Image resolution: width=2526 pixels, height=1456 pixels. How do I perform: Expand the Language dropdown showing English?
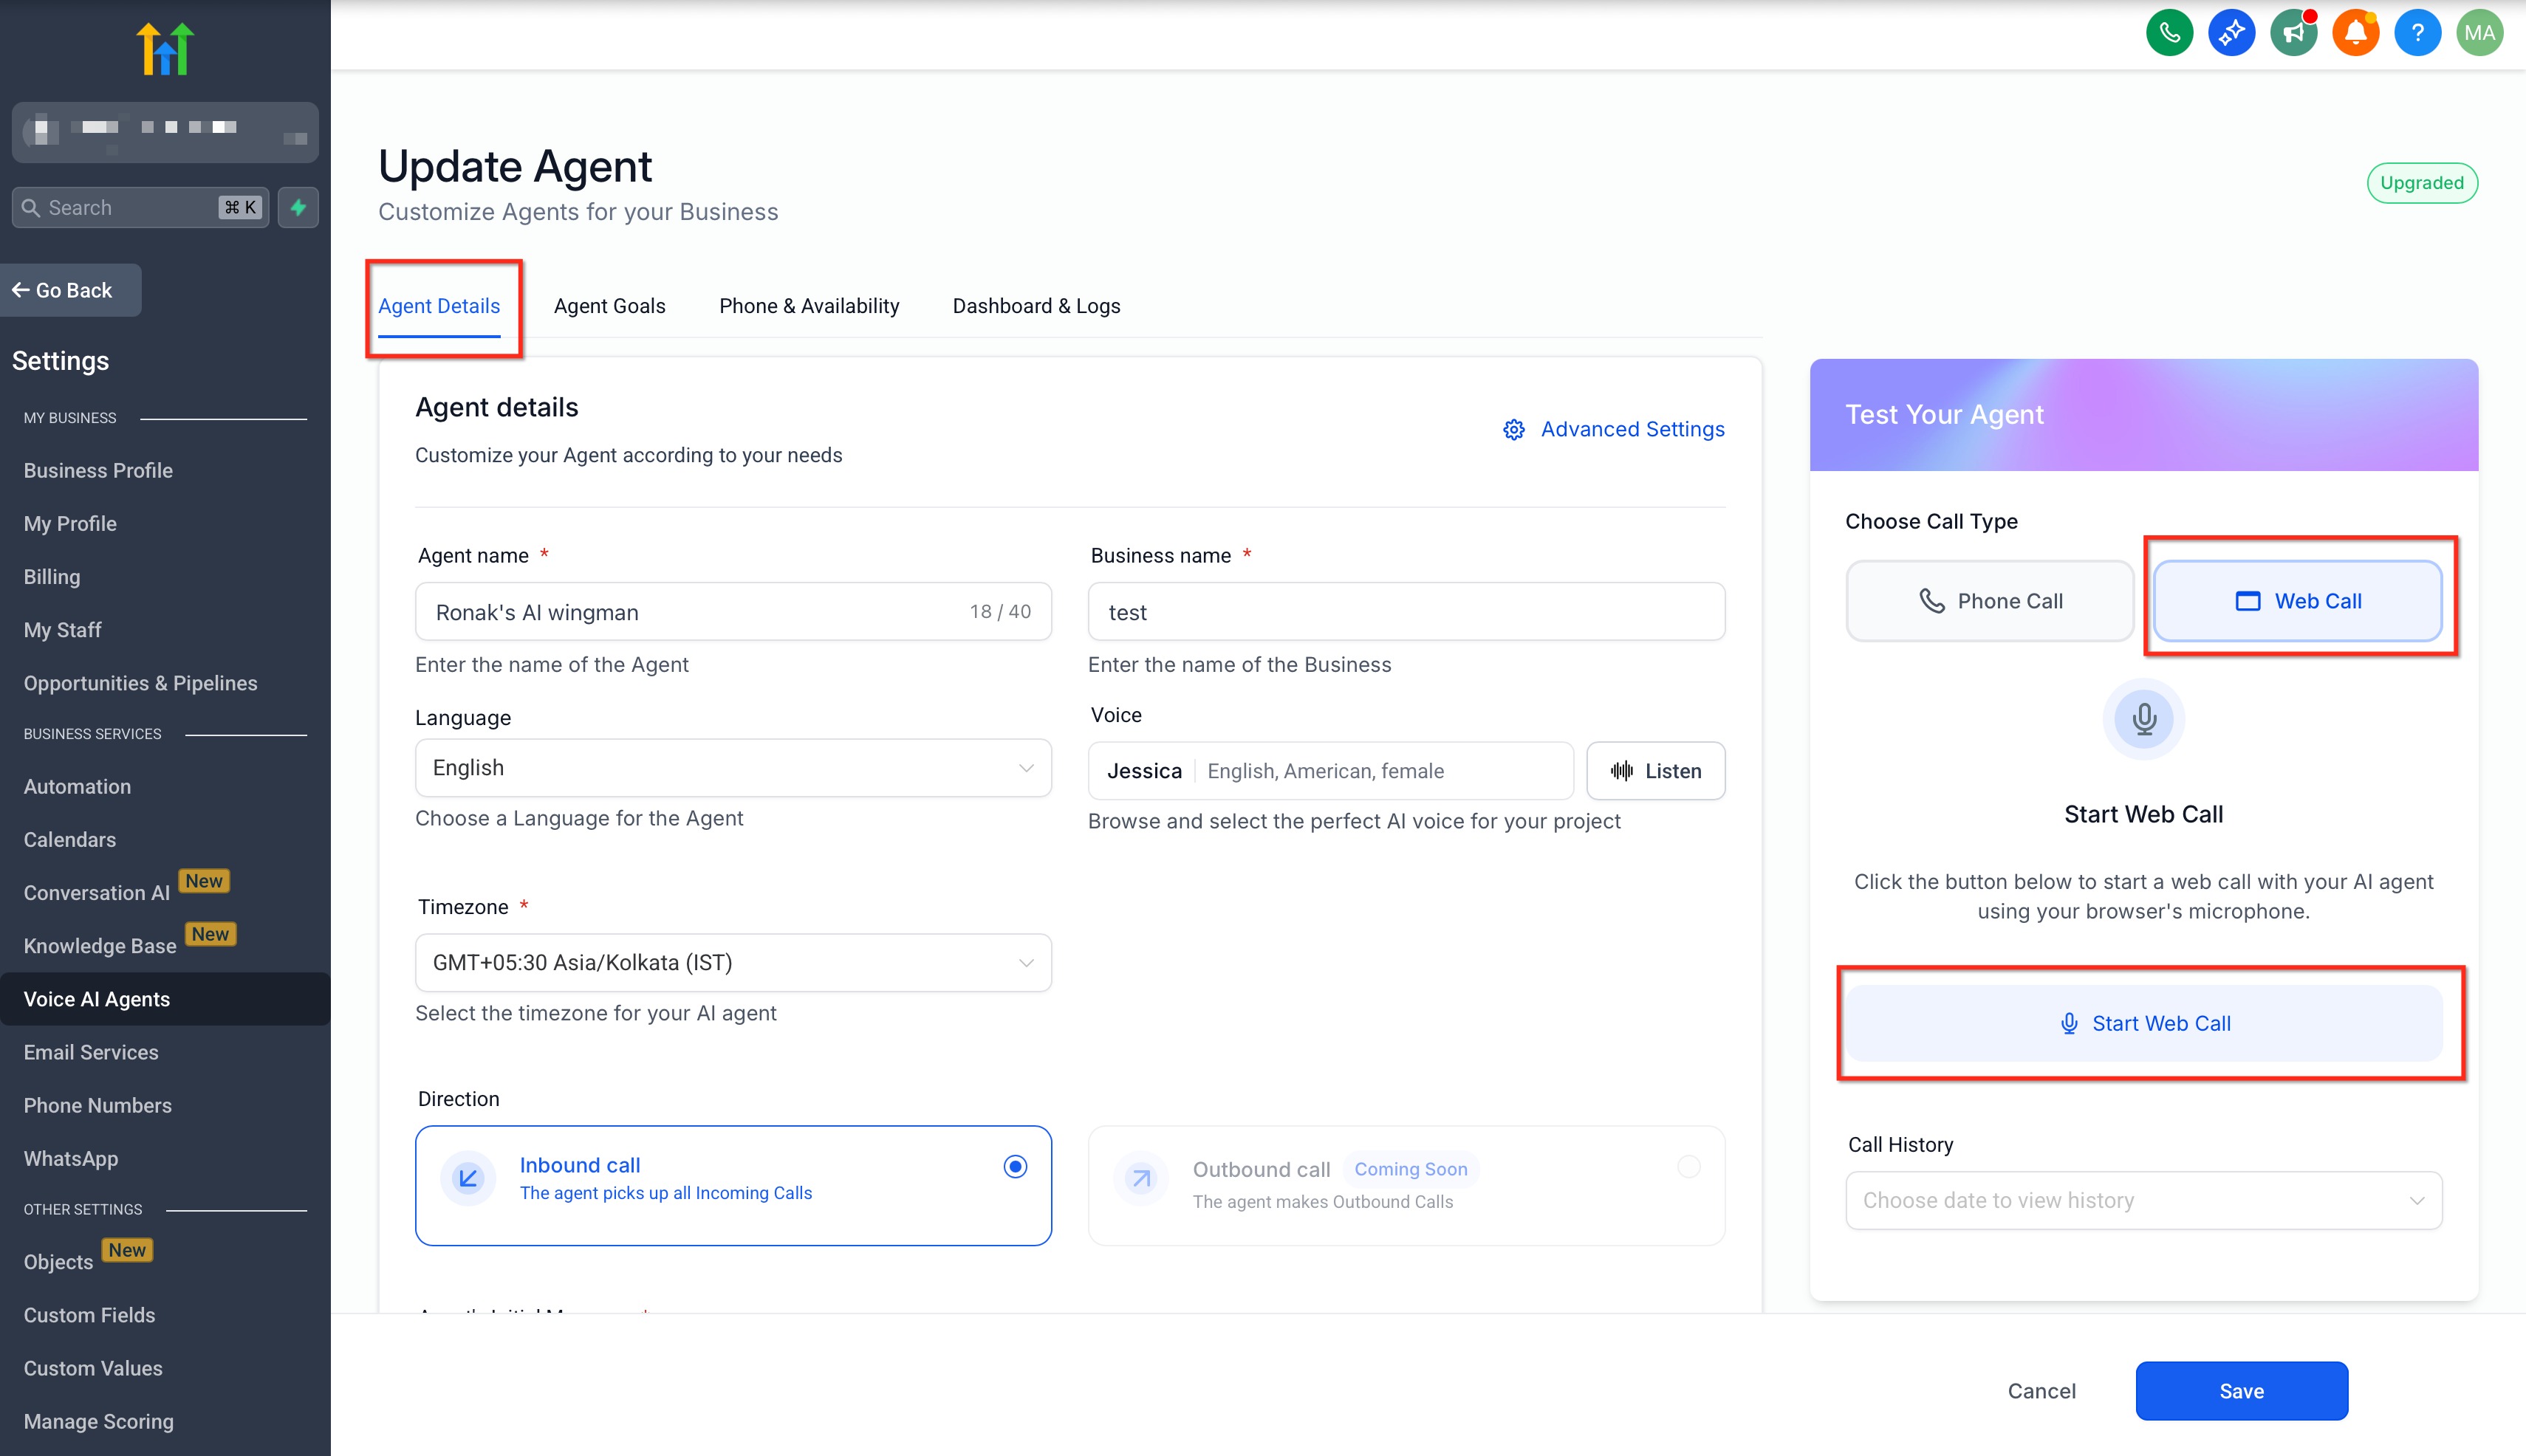click(x=732, y=768)
